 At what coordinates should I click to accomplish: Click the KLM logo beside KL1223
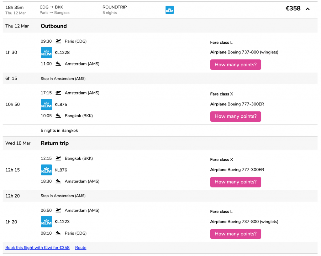pyautogui.click(x=46, y=222)
